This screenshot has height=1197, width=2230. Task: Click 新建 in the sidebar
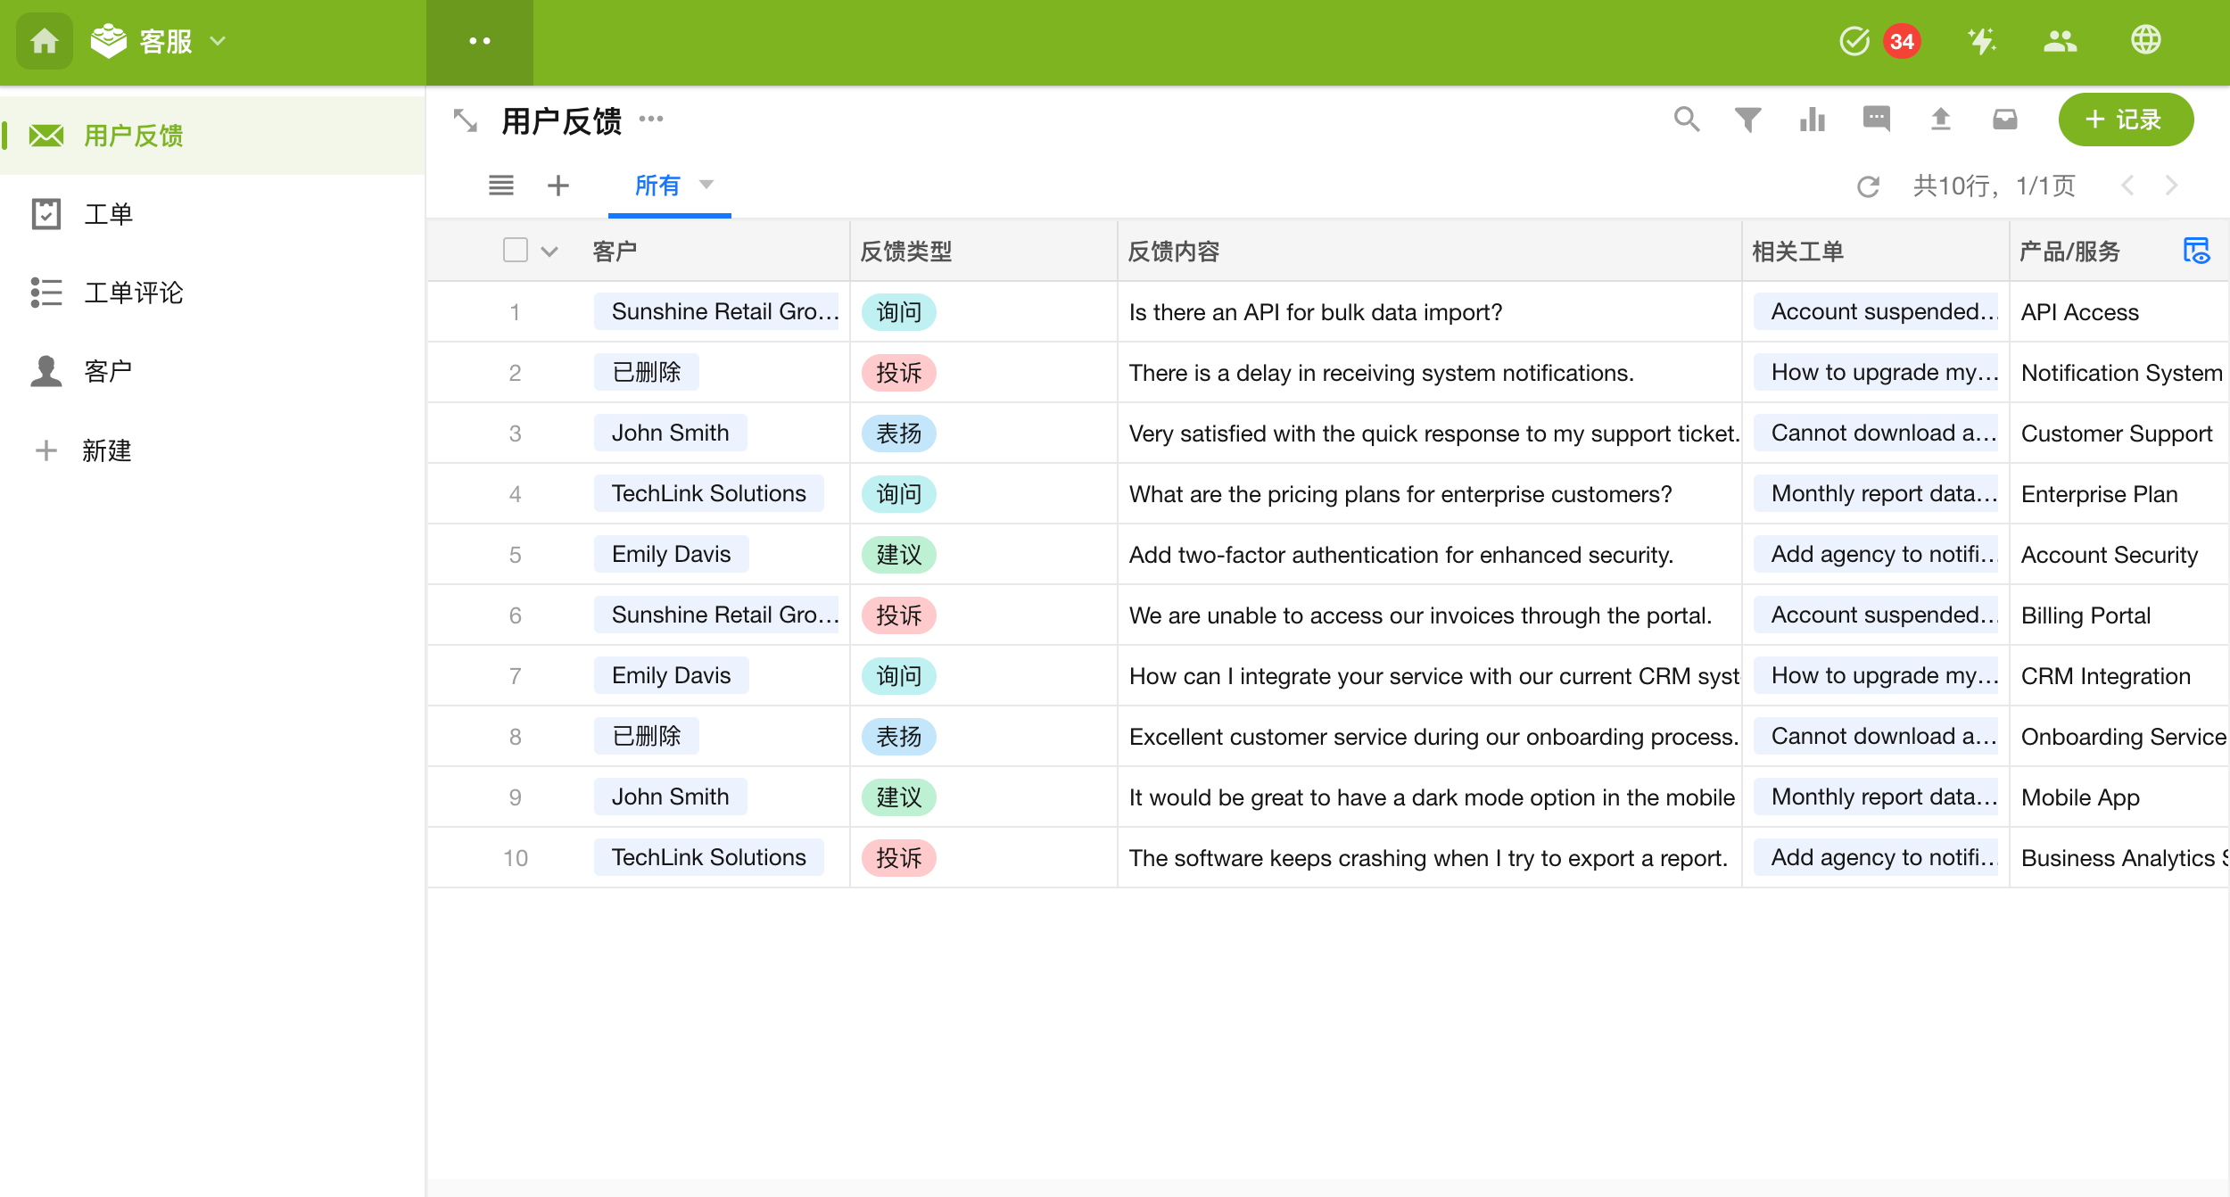106,450
